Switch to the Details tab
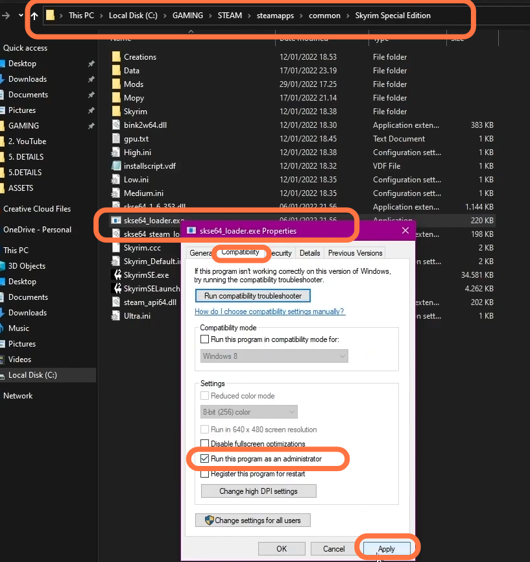Viewport: 530px width, 562px height. point(309,252)
